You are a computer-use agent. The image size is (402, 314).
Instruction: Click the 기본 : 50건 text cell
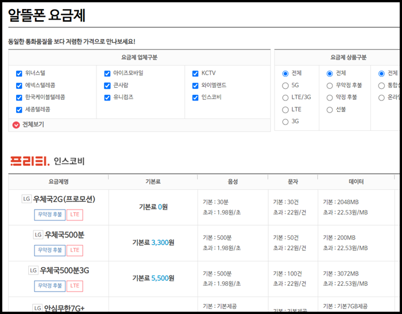[286, 238]
